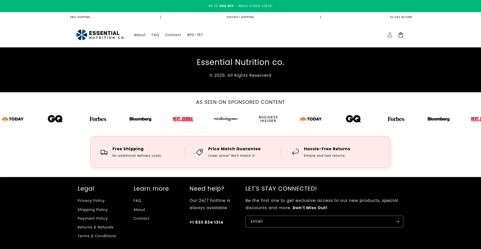The image size is (481, 249).
Task: Open the account login icon
Action: pyautogui.click(x=390, y=35)
